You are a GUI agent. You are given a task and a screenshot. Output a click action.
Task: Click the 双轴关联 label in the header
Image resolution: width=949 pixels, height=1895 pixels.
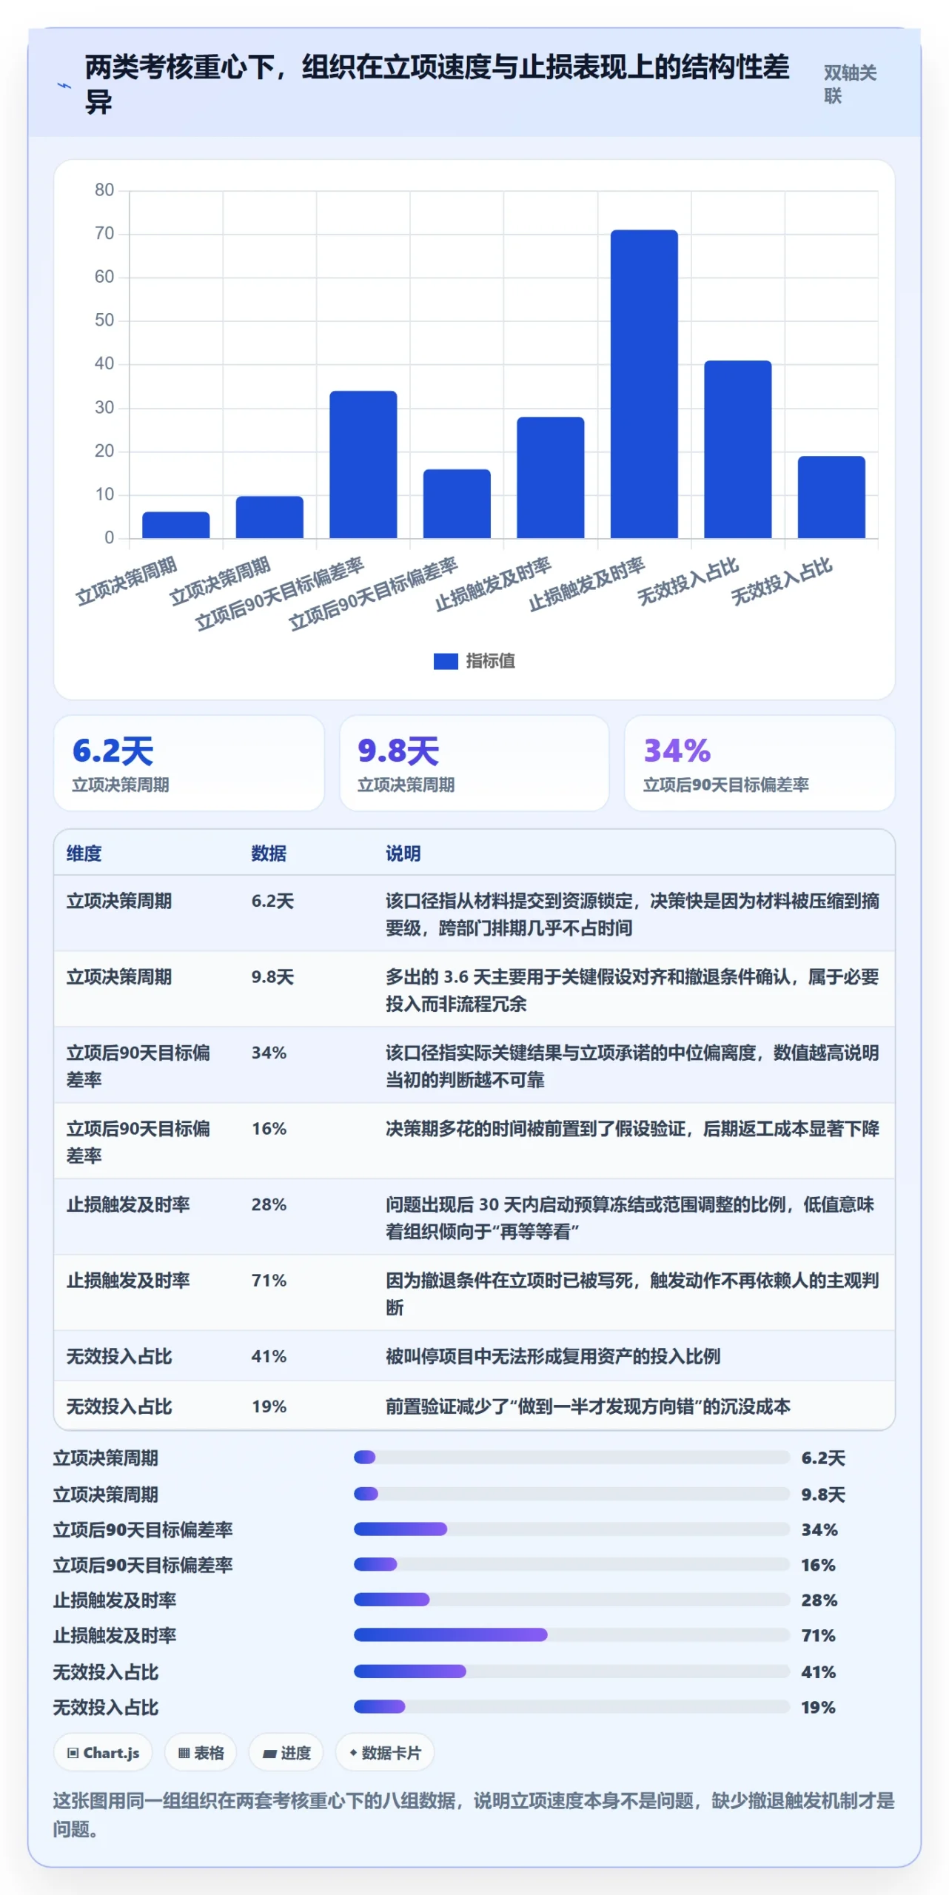pyautogui.click(x=850, y=84)
